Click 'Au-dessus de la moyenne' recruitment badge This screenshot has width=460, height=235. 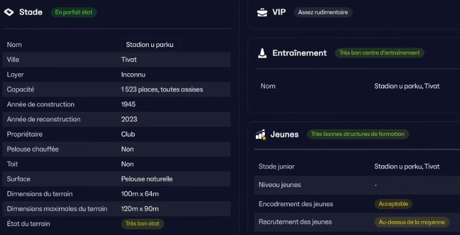click(x=412, y=222)
